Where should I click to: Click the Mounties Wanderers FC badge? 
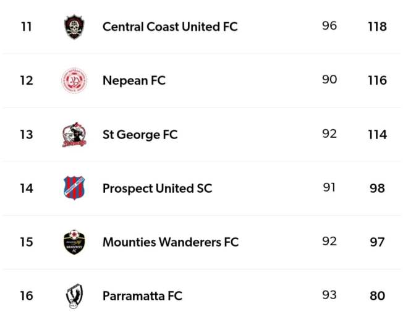(x=74, y=242)
